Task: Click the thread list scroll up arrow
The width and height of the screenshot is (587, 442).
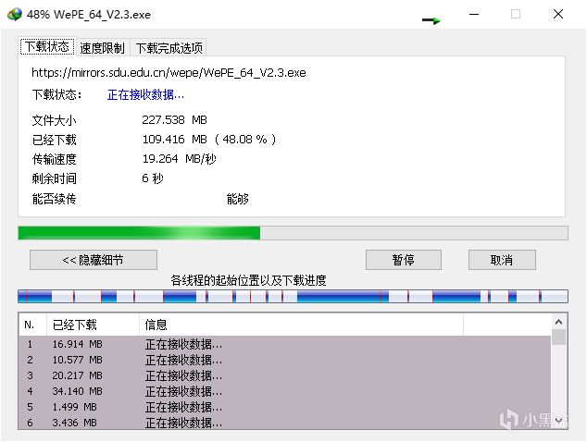Action: coord(559,322)
